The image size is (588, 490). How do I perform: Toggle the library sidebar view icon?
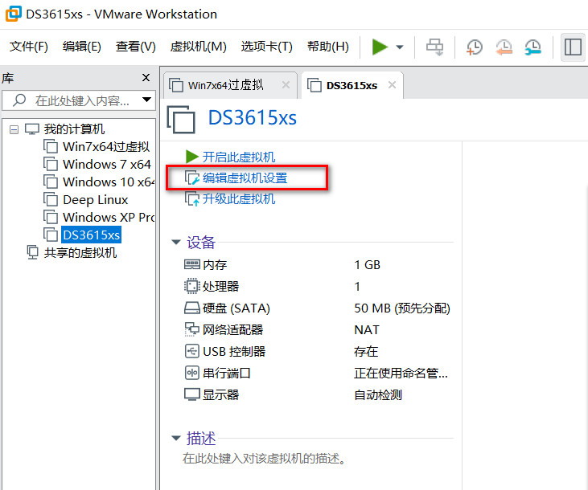[x=573, y=47]
